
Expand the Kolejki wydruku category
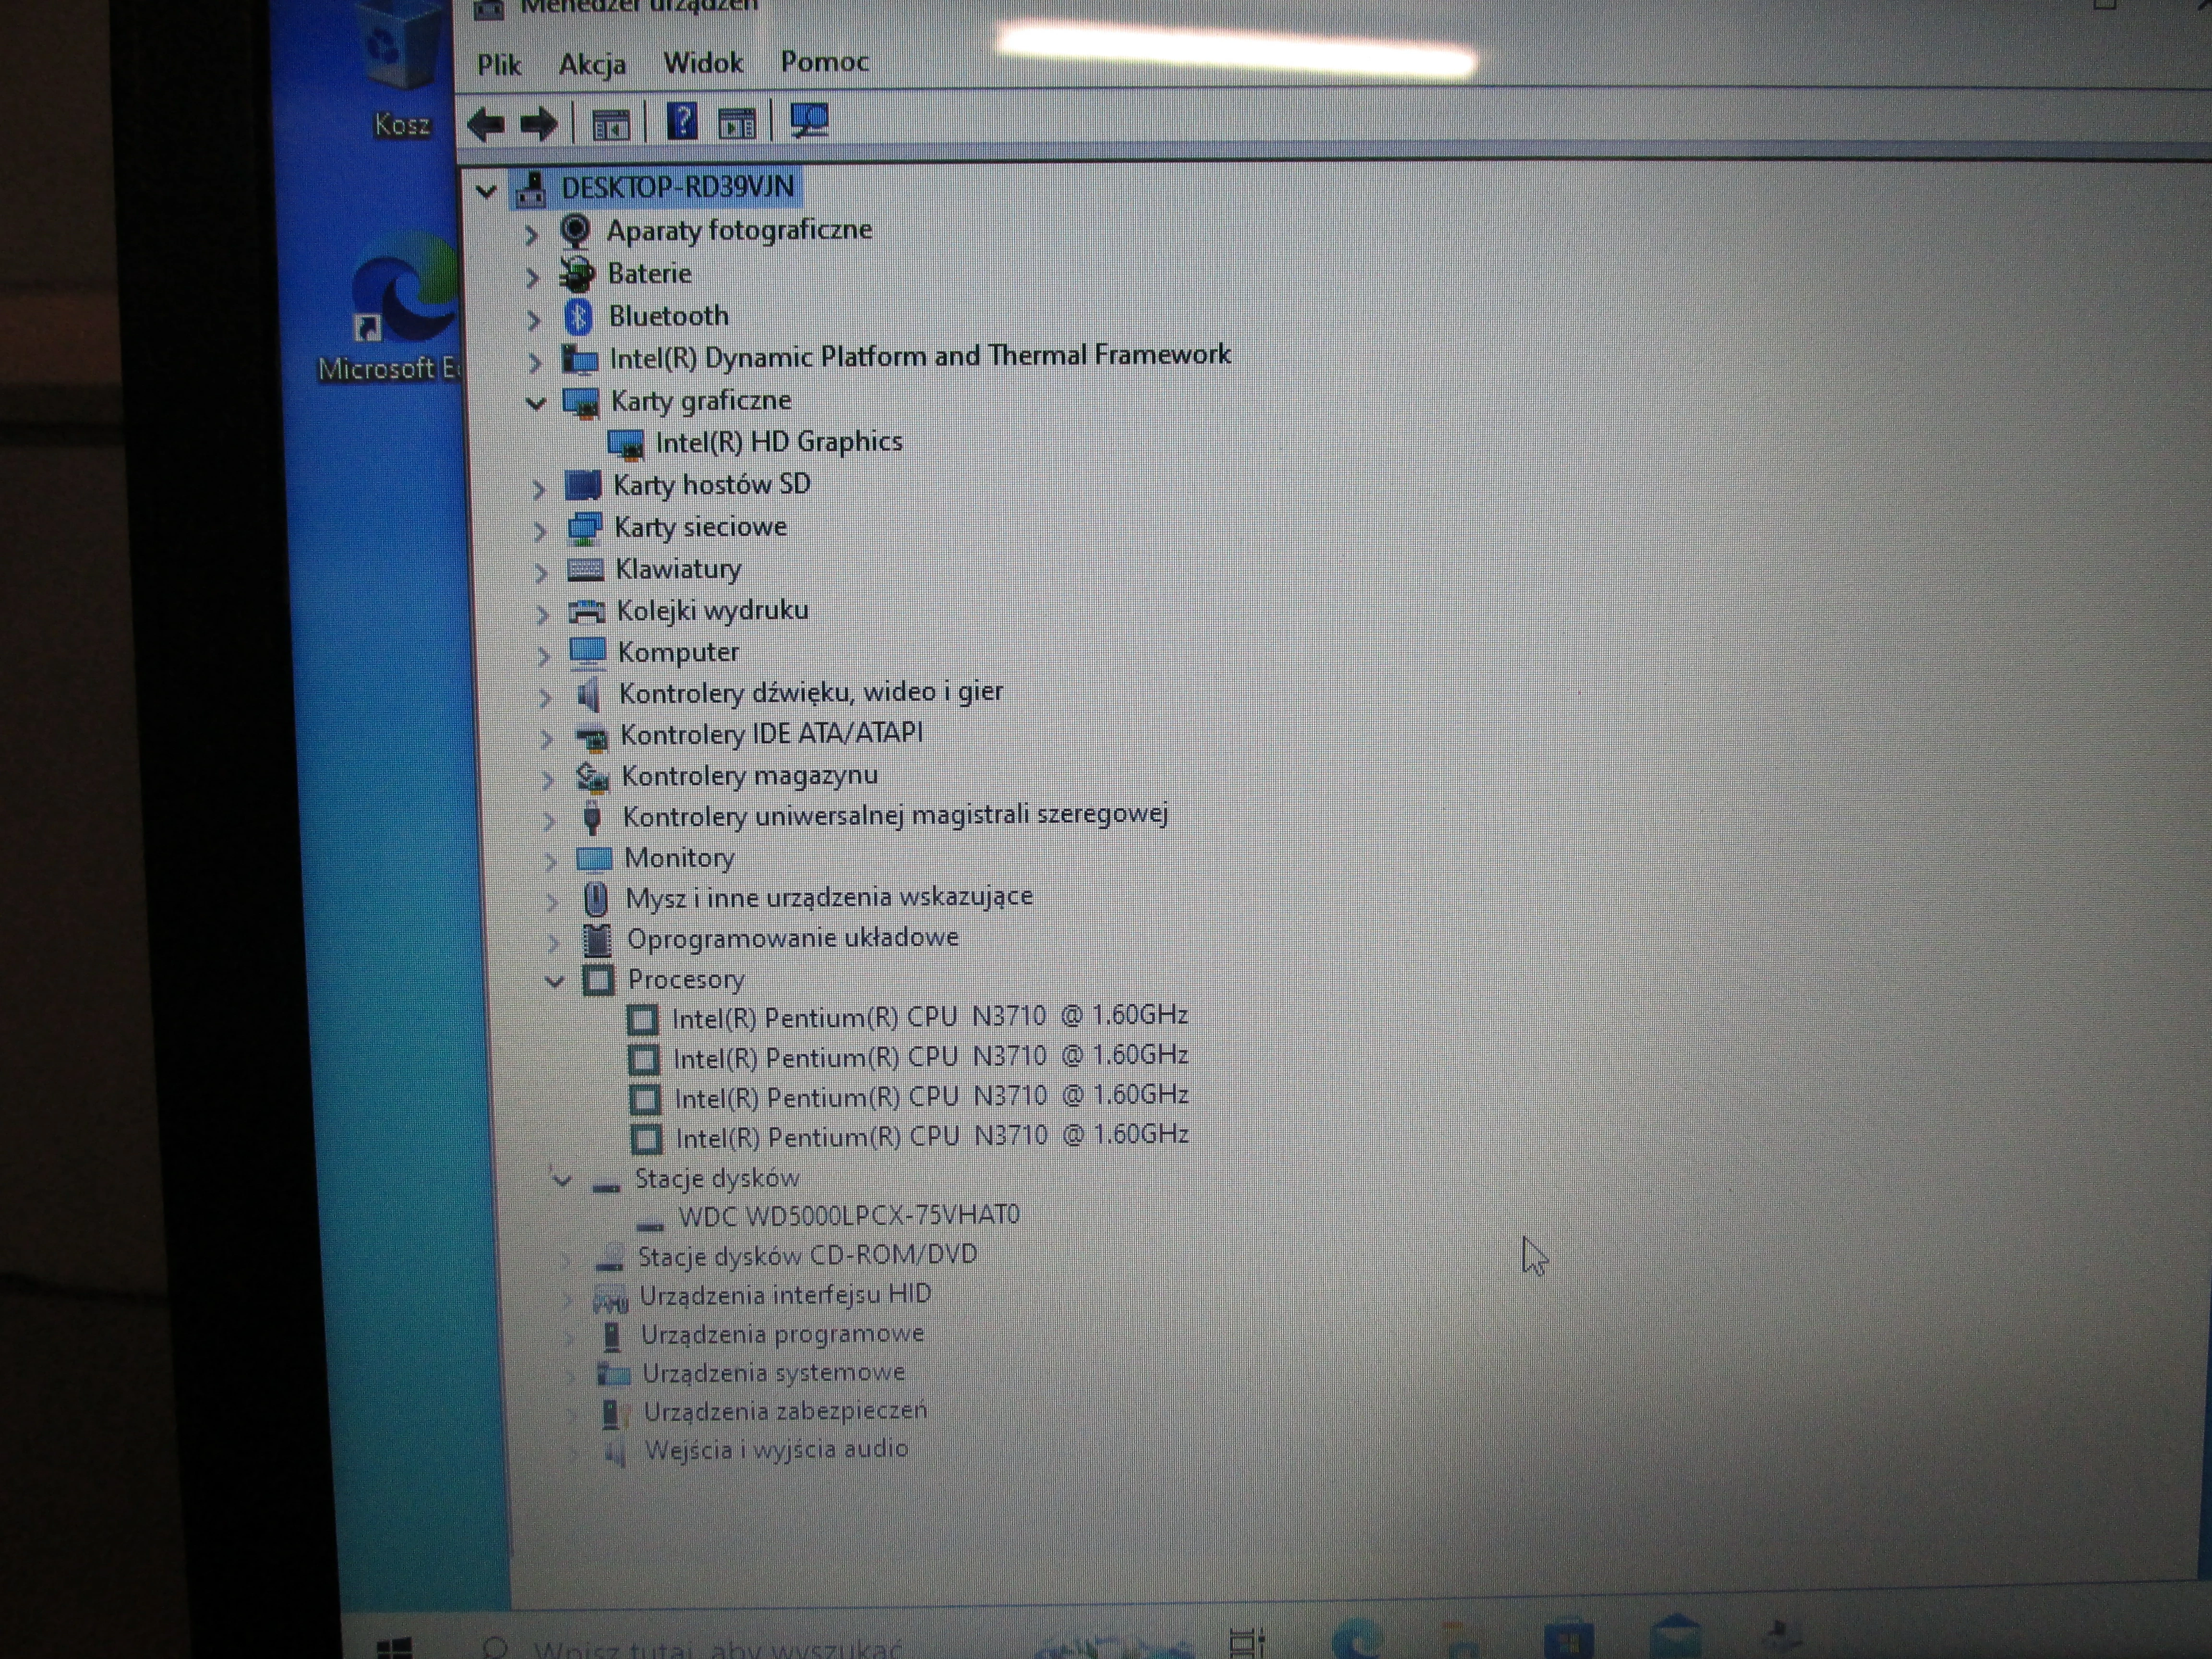tap(542, 614)
